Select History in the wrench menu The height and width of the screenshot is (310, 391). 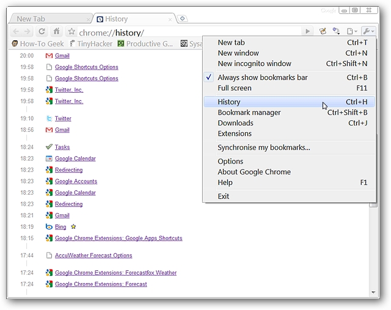[229, 102]
